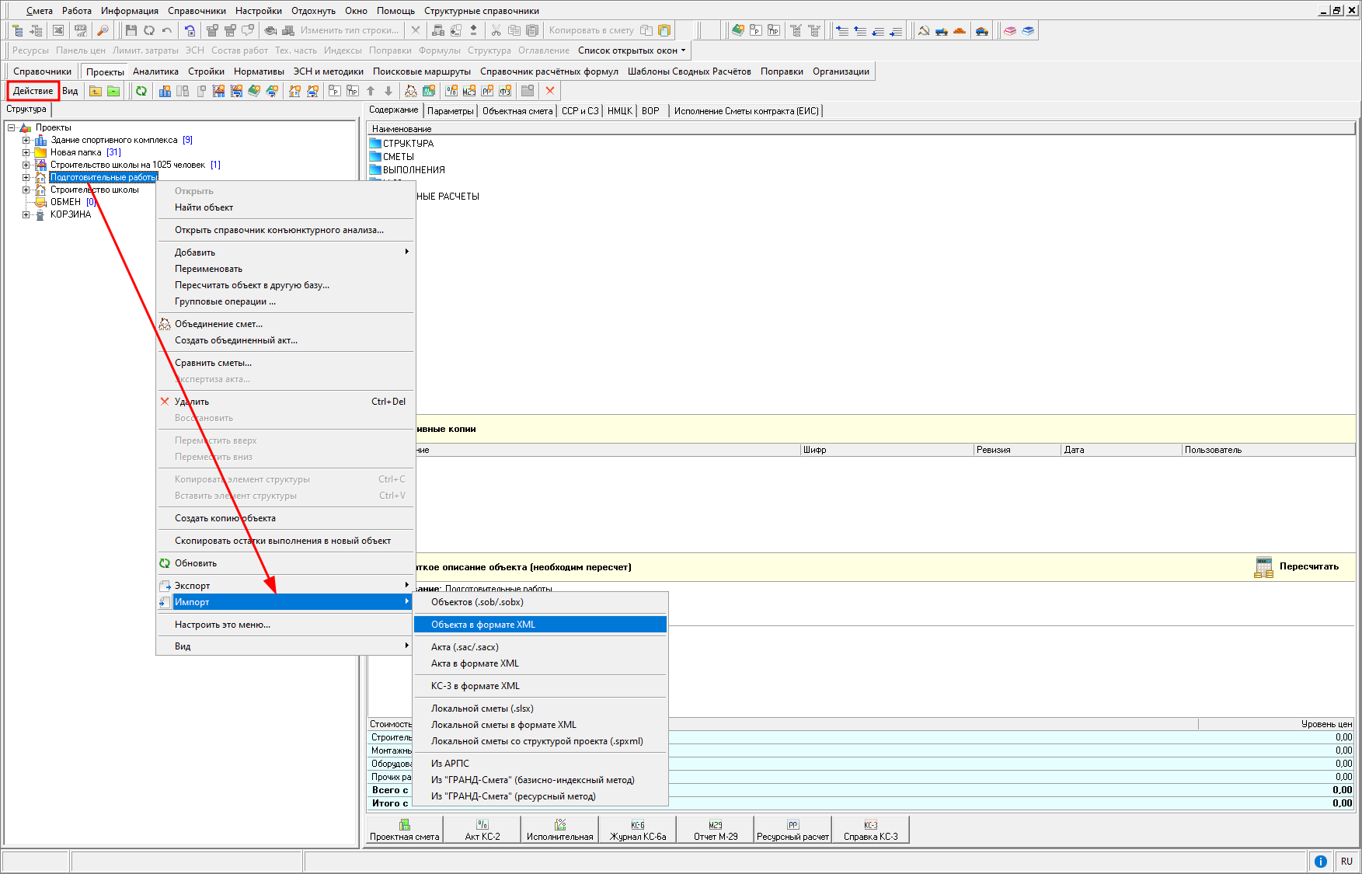Screen dimensions: 1362x874
Task: Switch to the Параметры tab
Action: [x=450, y=111]
